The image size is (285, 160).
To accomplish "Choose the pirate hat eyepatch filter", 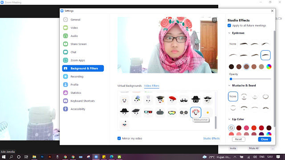I will tap(208, 100).
